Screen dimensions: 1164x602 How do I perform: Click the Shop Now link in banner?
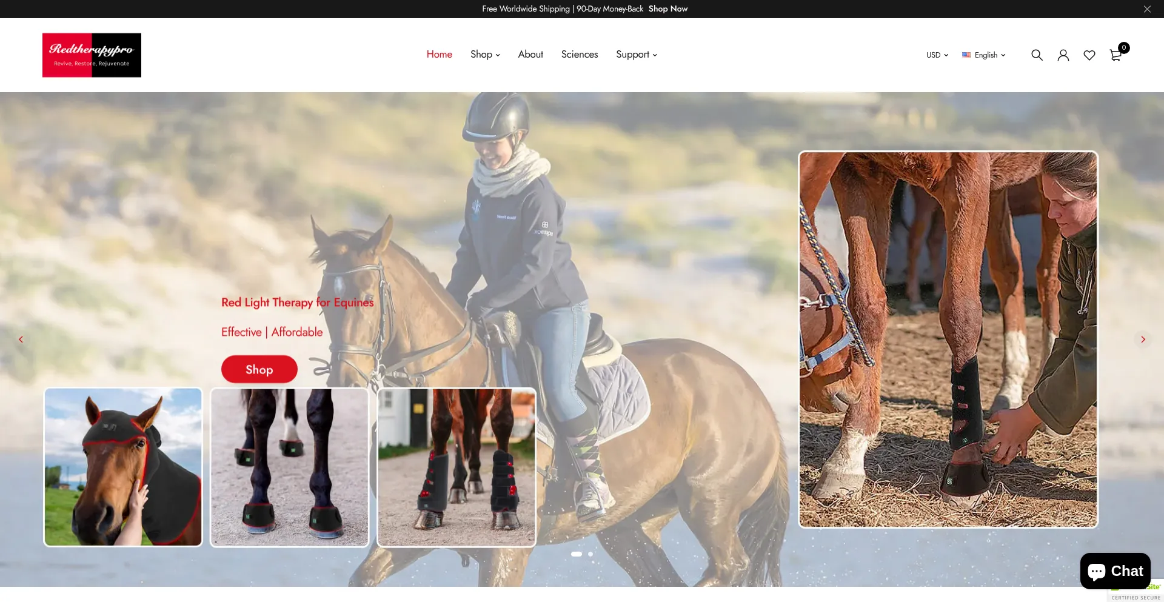(x=667, y=9)
